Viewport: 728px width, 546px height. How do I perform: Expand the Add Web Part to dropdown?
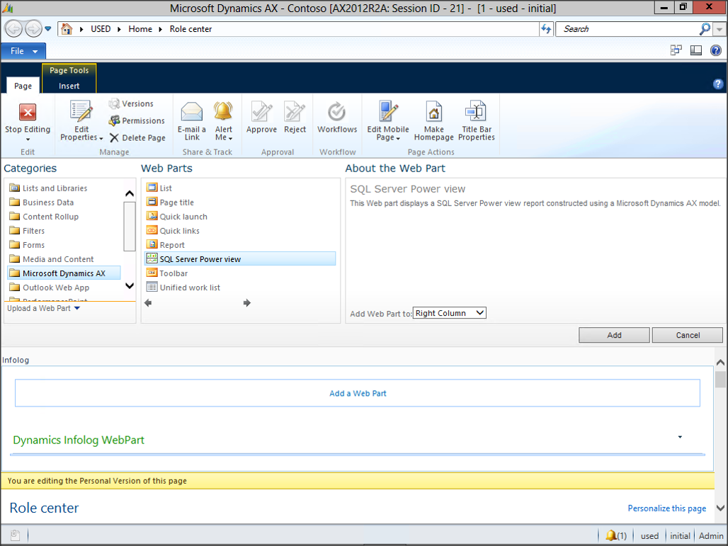coord(450,313)
